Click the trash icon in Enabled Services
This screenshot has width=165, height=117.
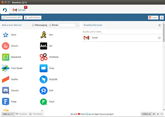tap(160, 25)
